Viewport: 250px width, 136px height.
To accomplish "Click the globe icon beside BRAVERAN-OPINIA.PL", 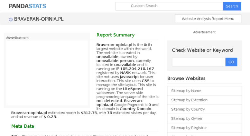I will tap(11, 19).
